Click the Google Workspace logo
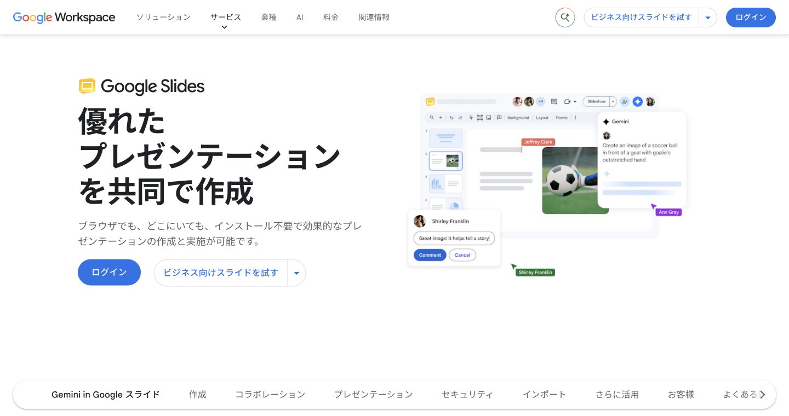The width and height of the screenshot is (789, 416). point(64,18)
